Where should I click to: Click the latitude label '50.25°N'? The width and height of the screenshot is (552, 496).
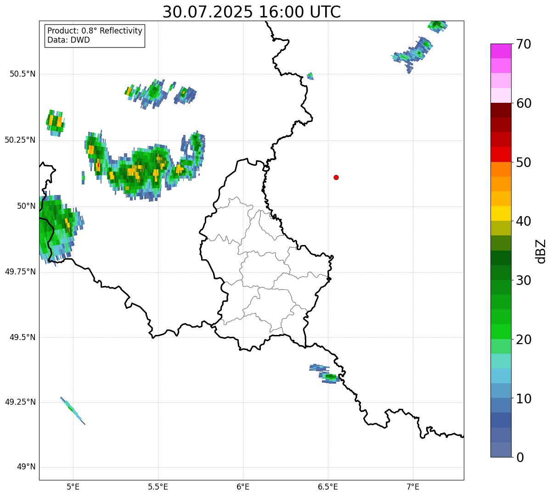point(20,140)
